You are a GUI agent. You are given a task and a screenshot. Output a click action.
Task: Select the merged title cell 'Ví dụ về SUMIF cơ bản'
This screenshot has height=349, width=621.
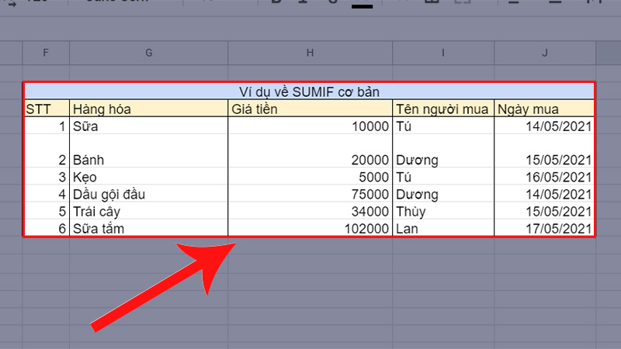tap(309, 92)
